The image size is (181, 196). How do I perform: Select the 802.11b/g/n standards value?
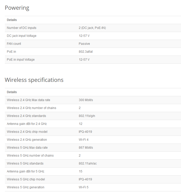87,116
